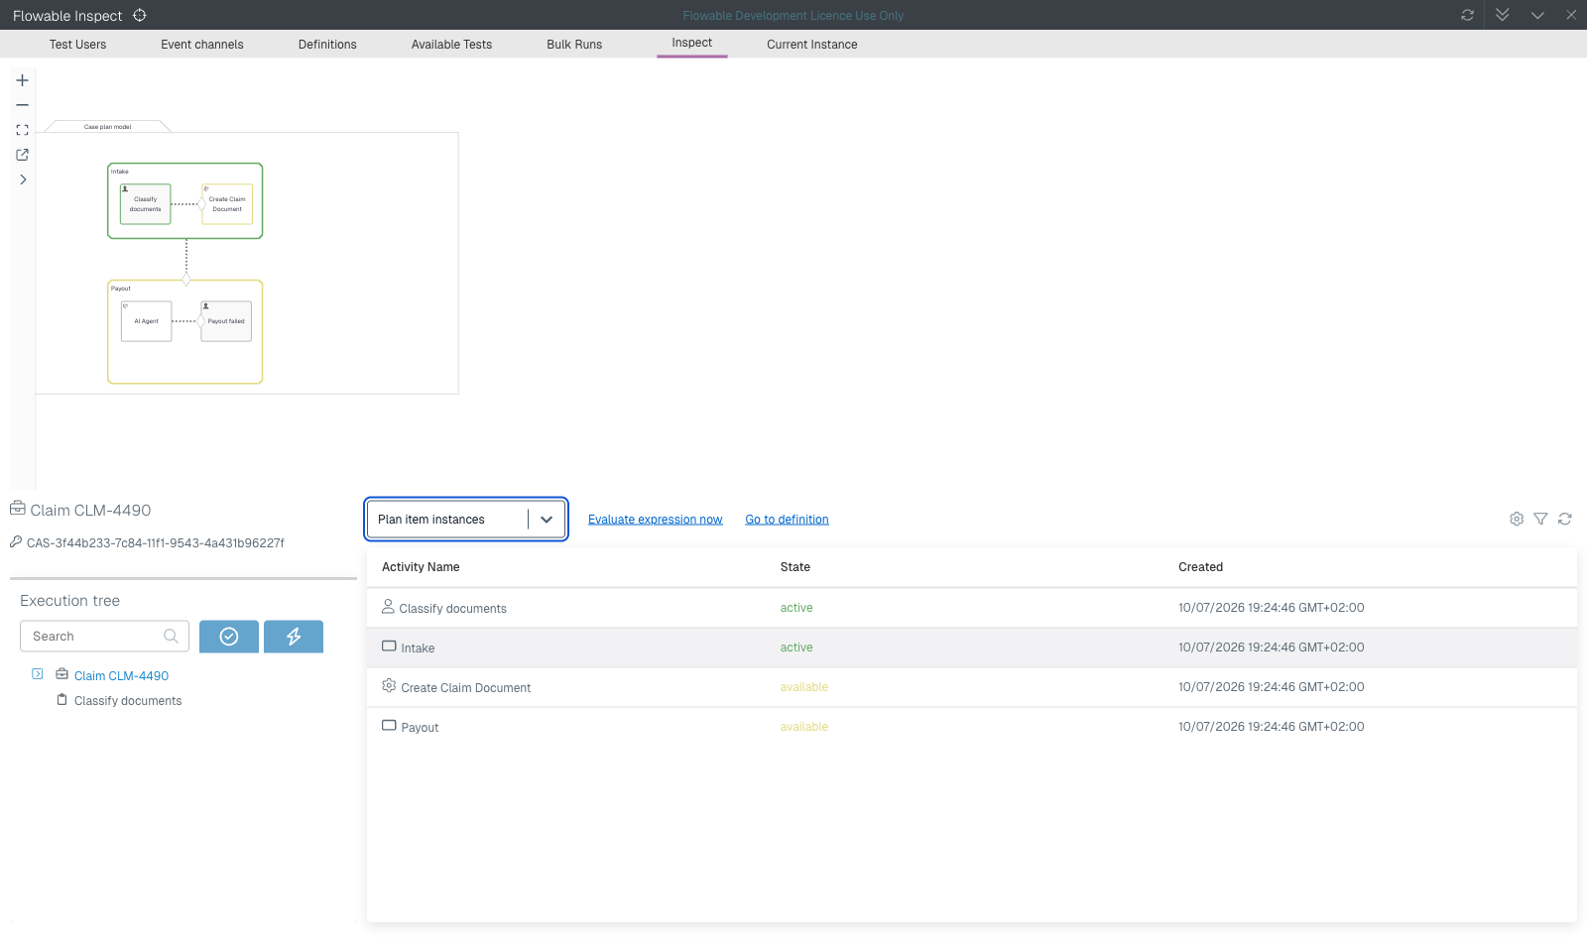Click the briefcase icon beside Claim CLM-4490 heading

[x=18, y=509]
